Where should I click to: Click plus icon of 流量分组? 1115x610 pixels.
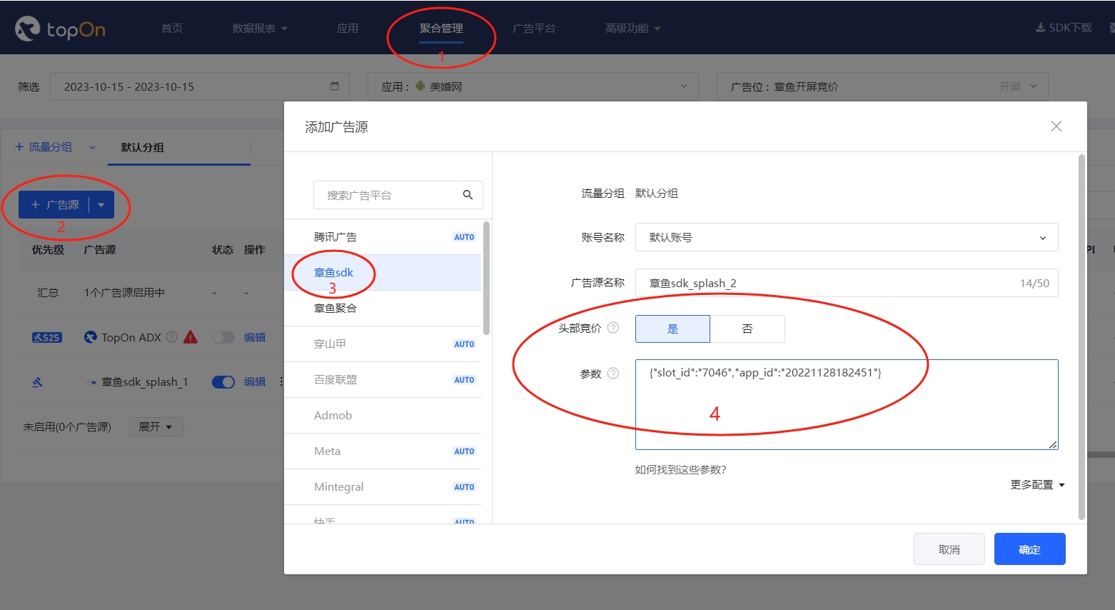19,146
